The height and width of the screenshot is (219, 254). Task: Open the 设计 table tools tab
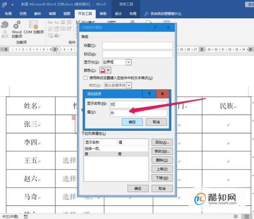[x=118, y=14]
